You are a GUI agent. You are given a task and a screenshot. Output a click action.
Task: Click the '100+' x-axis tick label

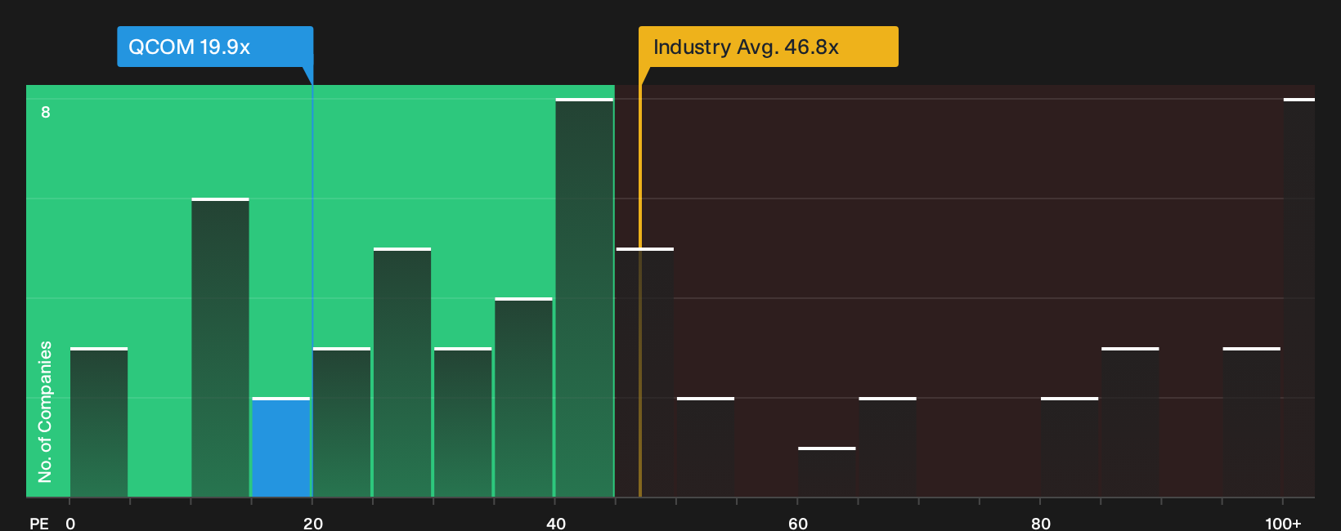click(x=1283, y=524)
